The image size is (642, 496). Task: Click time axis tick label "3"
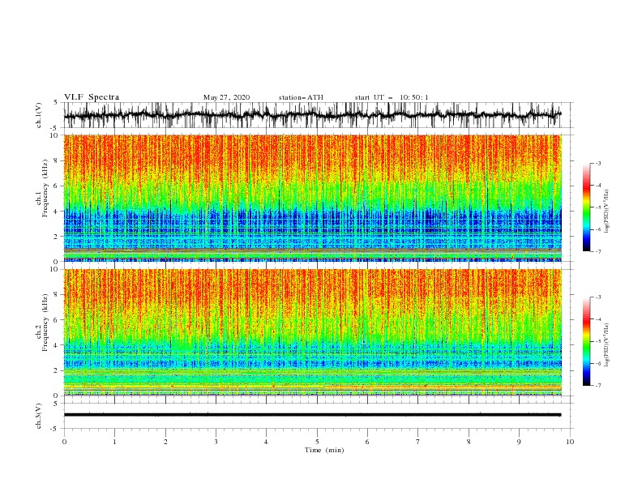click(x=216, y=442)
